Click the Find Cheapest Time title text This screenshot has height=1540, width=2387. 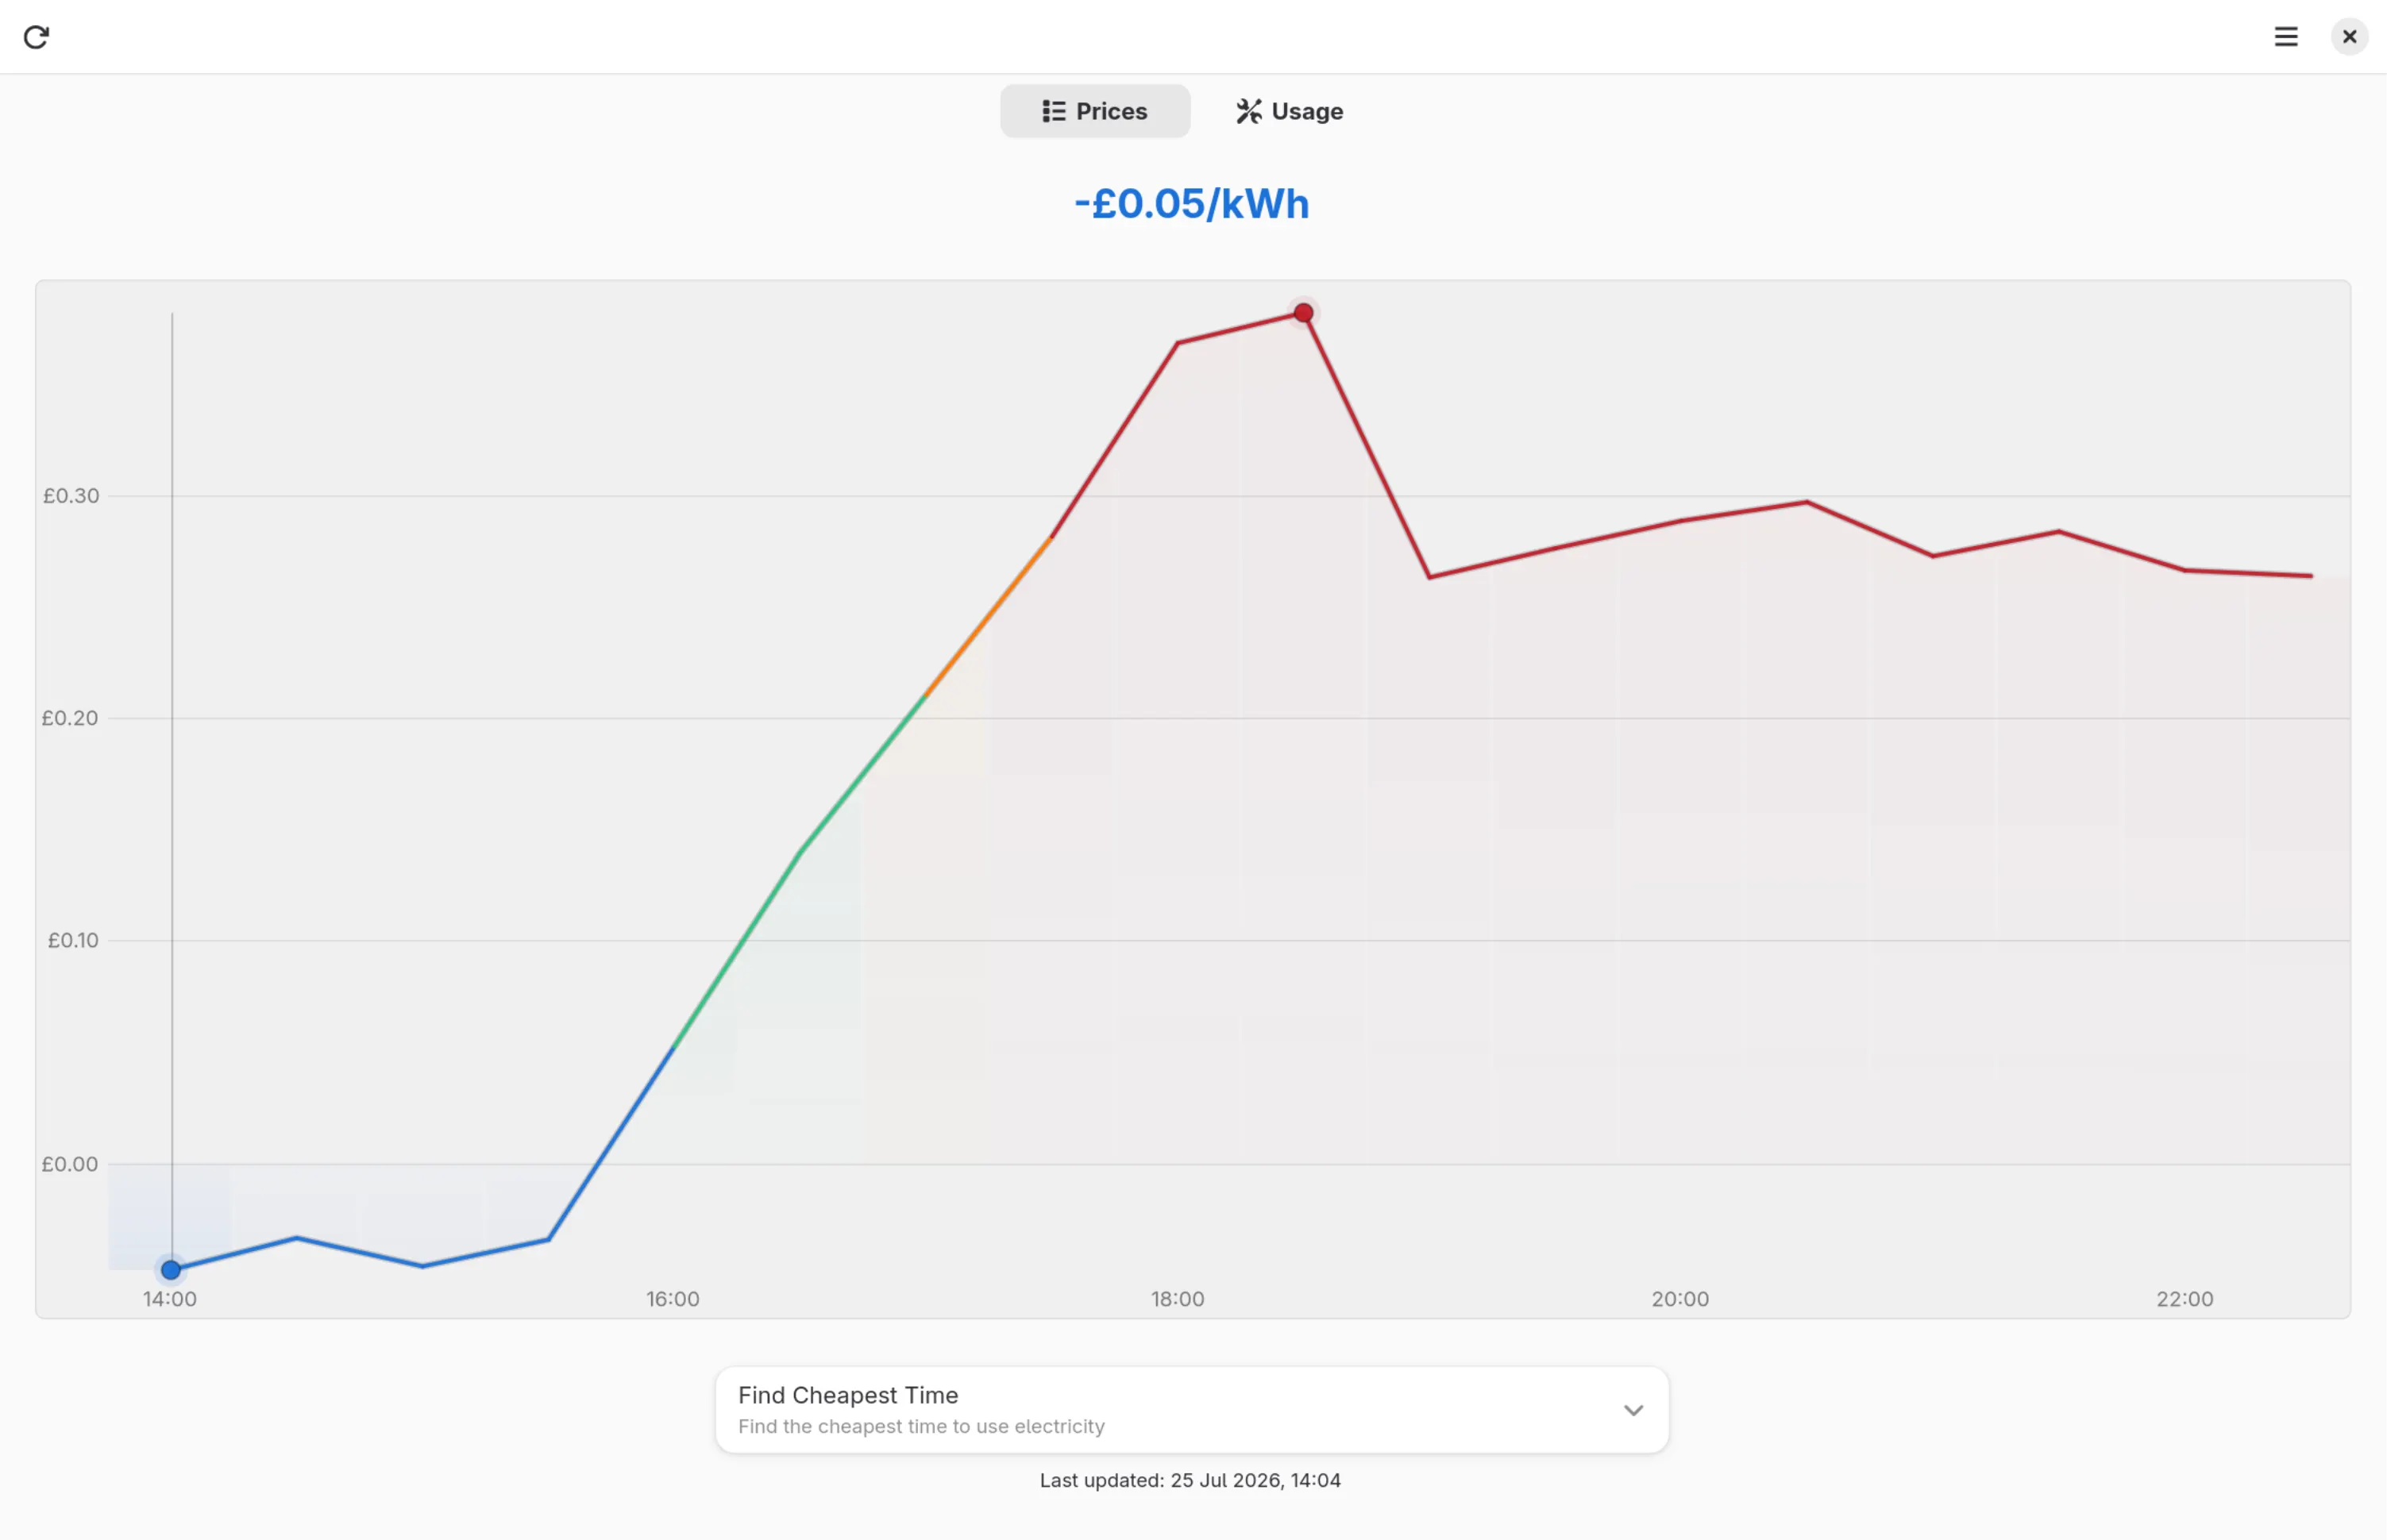(848, 1395)
